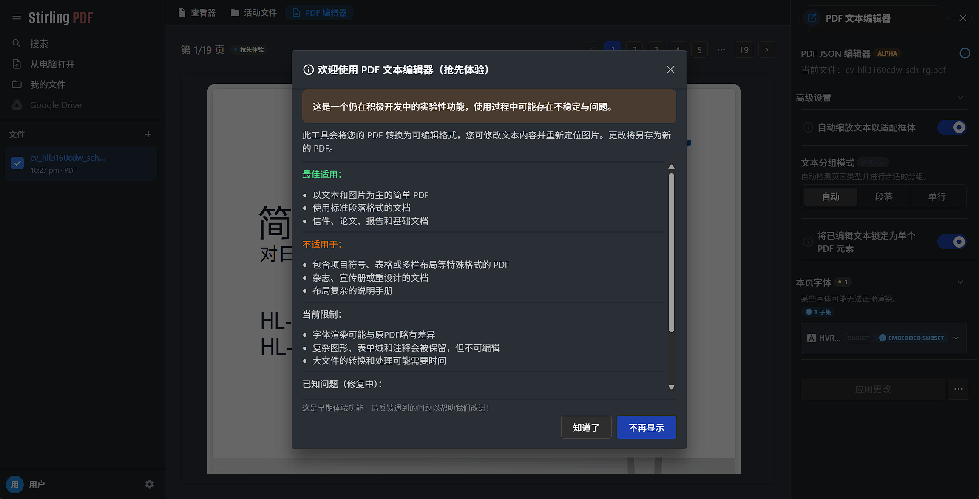Go to page 19
Screen dimensions: 979x499
click(744, 50)
